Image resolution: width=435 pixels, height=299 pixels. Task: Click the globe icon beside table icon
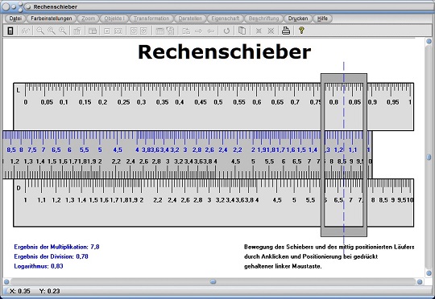170,31
